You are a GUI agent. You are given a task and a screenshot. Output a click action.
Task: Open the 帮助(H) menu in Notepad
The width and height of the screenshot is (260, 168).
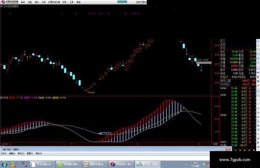pos(39,154)
